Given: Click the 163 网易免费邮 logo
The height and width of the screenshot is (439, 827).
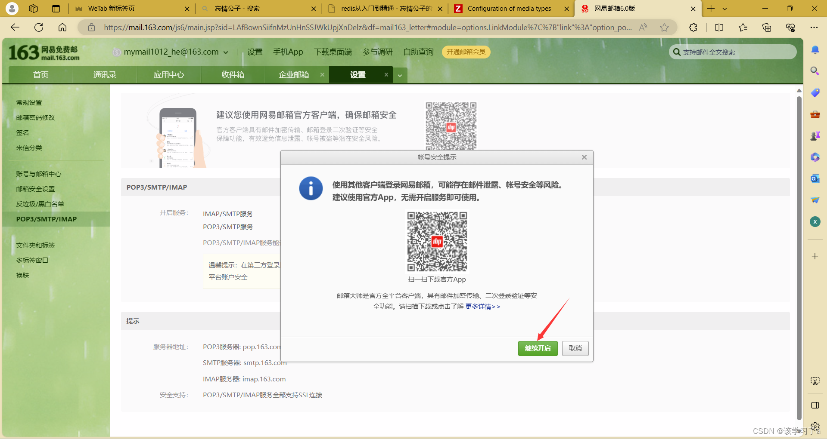Looking at the screenshot, I should click(x=44, y=53).
